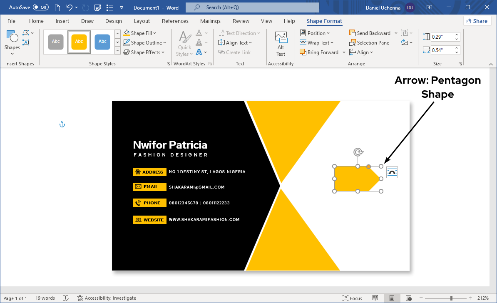Switch to the Design tab

114,21
